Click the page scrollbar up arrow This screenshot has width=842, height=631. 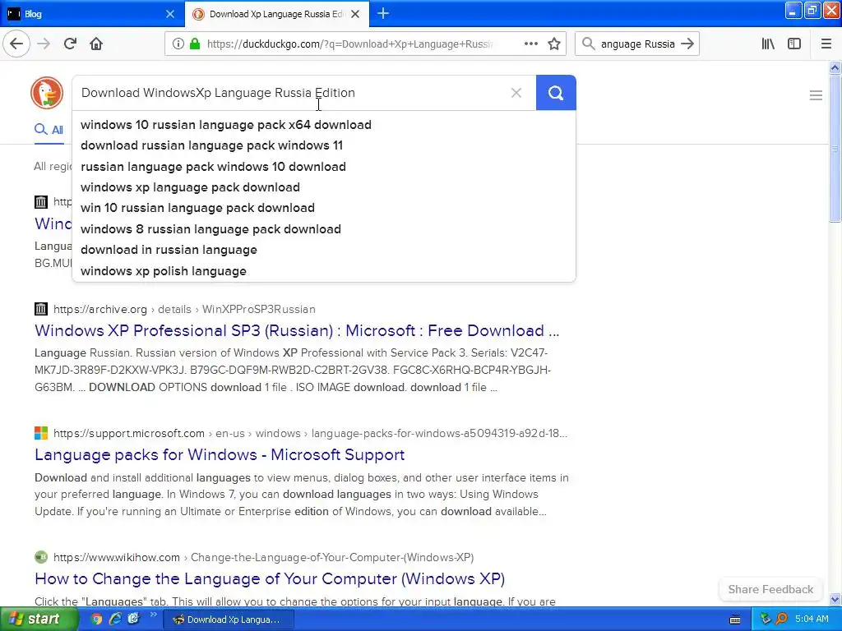835,67
